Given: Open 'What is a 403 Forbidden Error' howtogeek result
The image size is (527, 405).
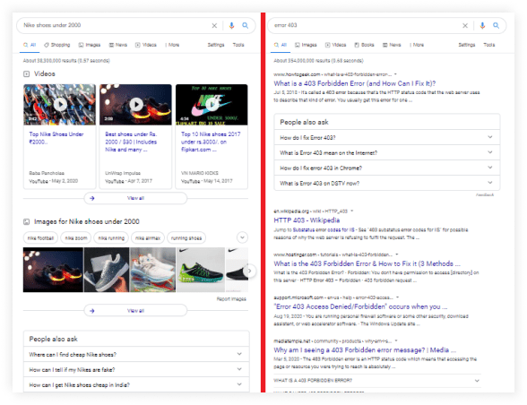Looking at the screenshot, I should (x=355, y=83).
